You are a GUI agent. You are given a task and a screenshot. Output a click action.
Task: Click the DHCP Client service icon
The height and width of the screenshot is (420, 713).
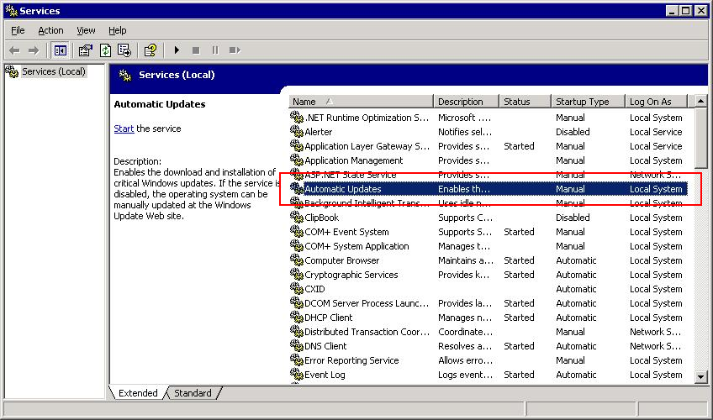[296, 318]
